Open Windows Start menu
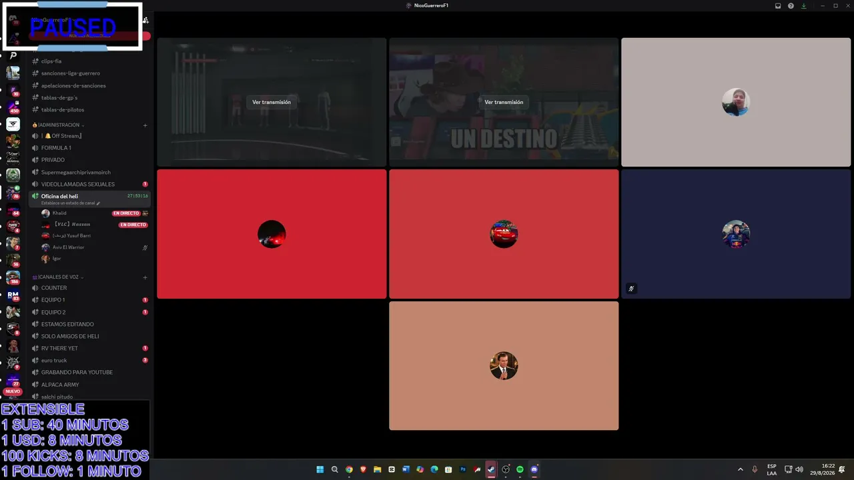Viewport: 854px width, 480px height. [x=320, y=469]
